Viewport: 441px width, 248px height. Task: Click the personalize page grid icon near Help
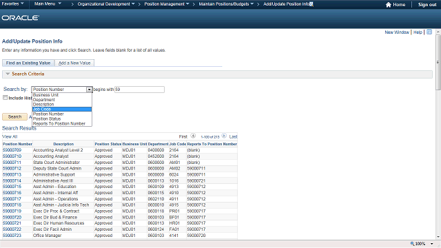pyautogui.click(x=429, y=32)
